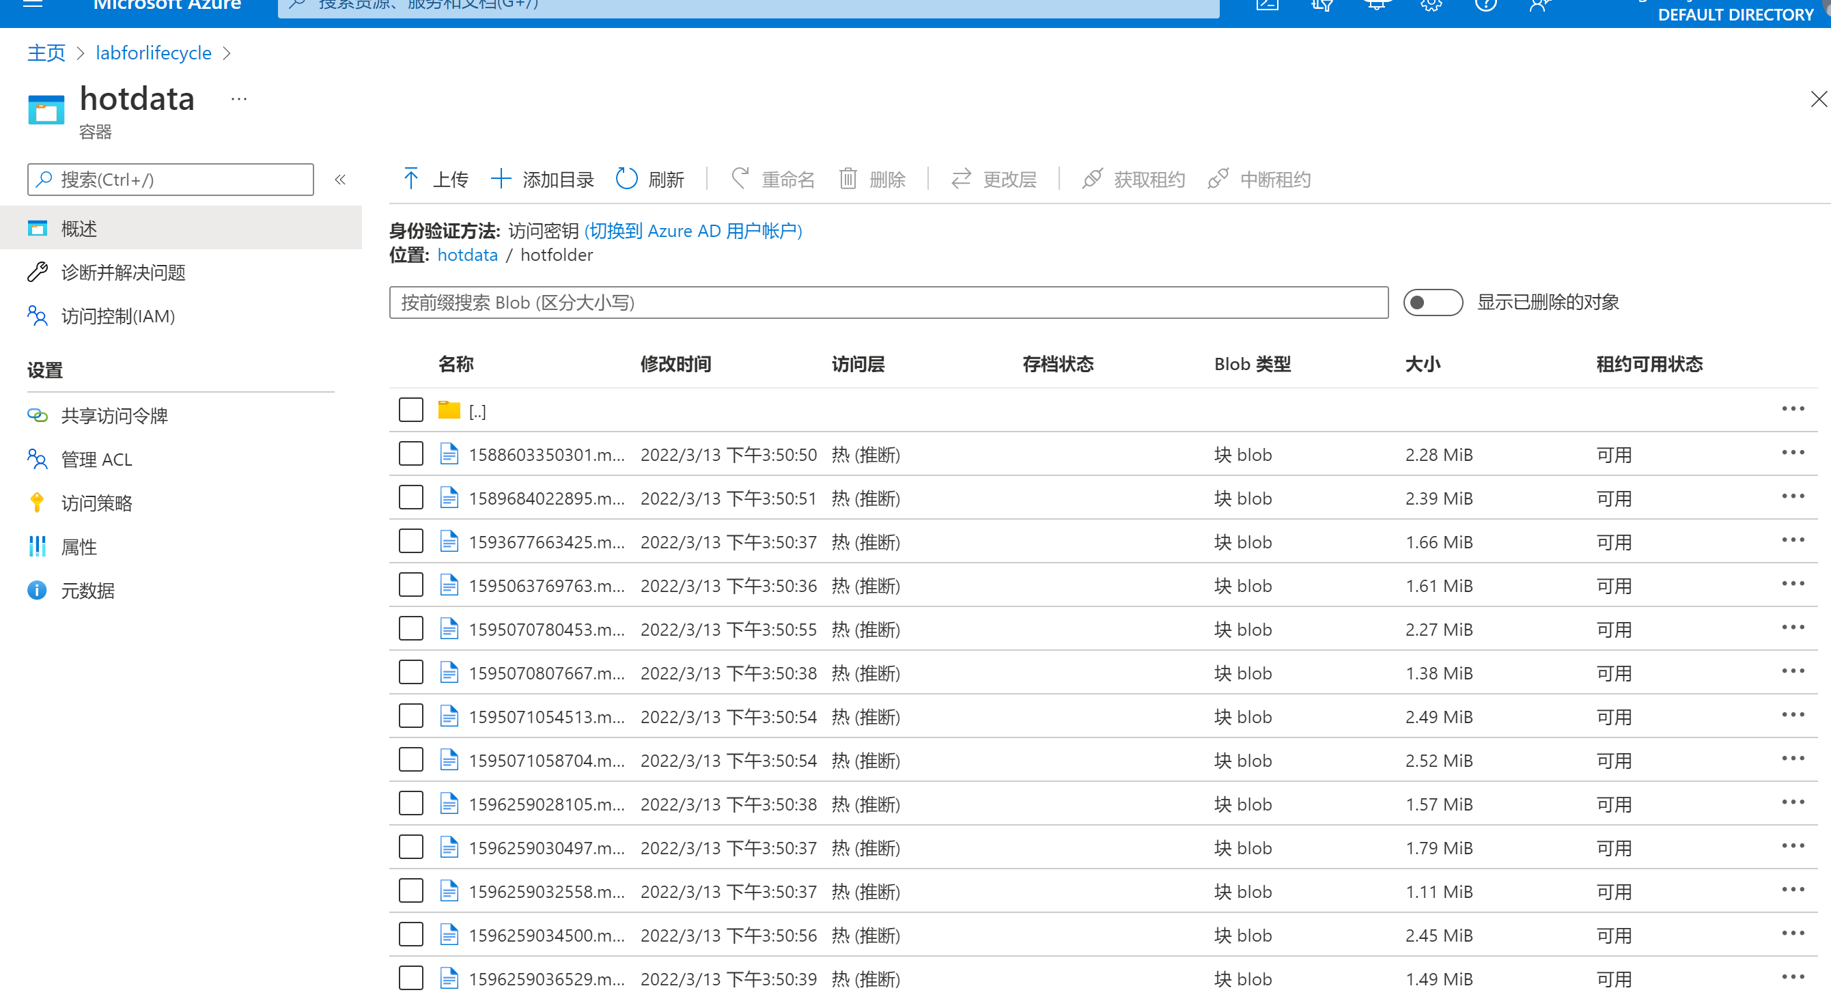1831x999 pixels.
Task: Select checkbox for blob 1589684022895
Action: 411,497
